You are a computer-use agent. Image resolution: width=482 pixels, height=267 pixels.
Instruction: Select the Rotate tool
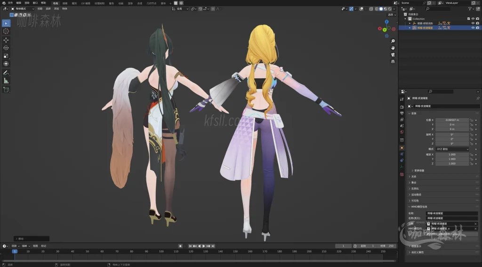pos(6,48)
